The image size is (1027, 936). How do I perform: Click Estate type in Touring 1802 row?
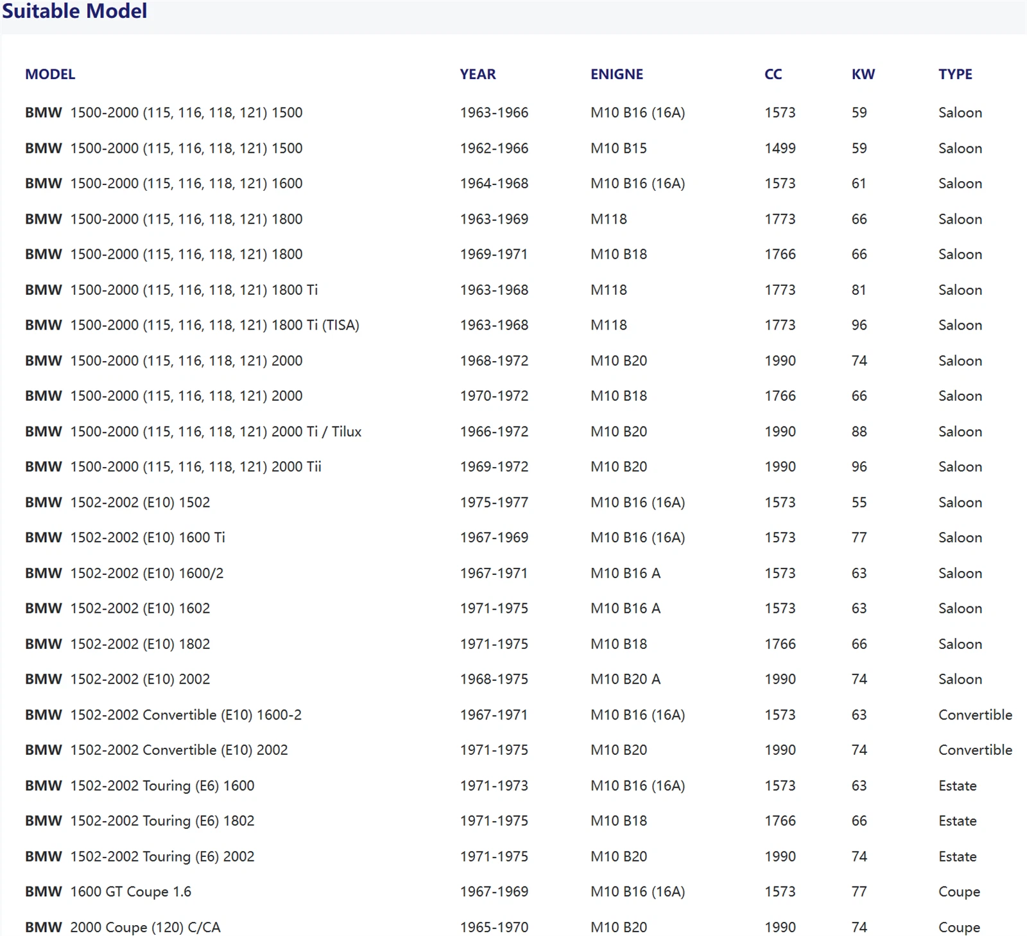[x=957, y=821]
